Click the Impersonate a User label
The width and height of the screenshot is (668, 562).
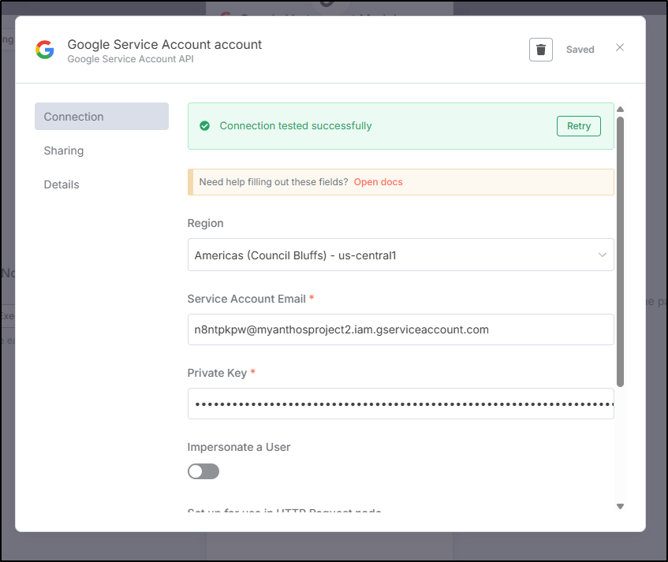238,447
